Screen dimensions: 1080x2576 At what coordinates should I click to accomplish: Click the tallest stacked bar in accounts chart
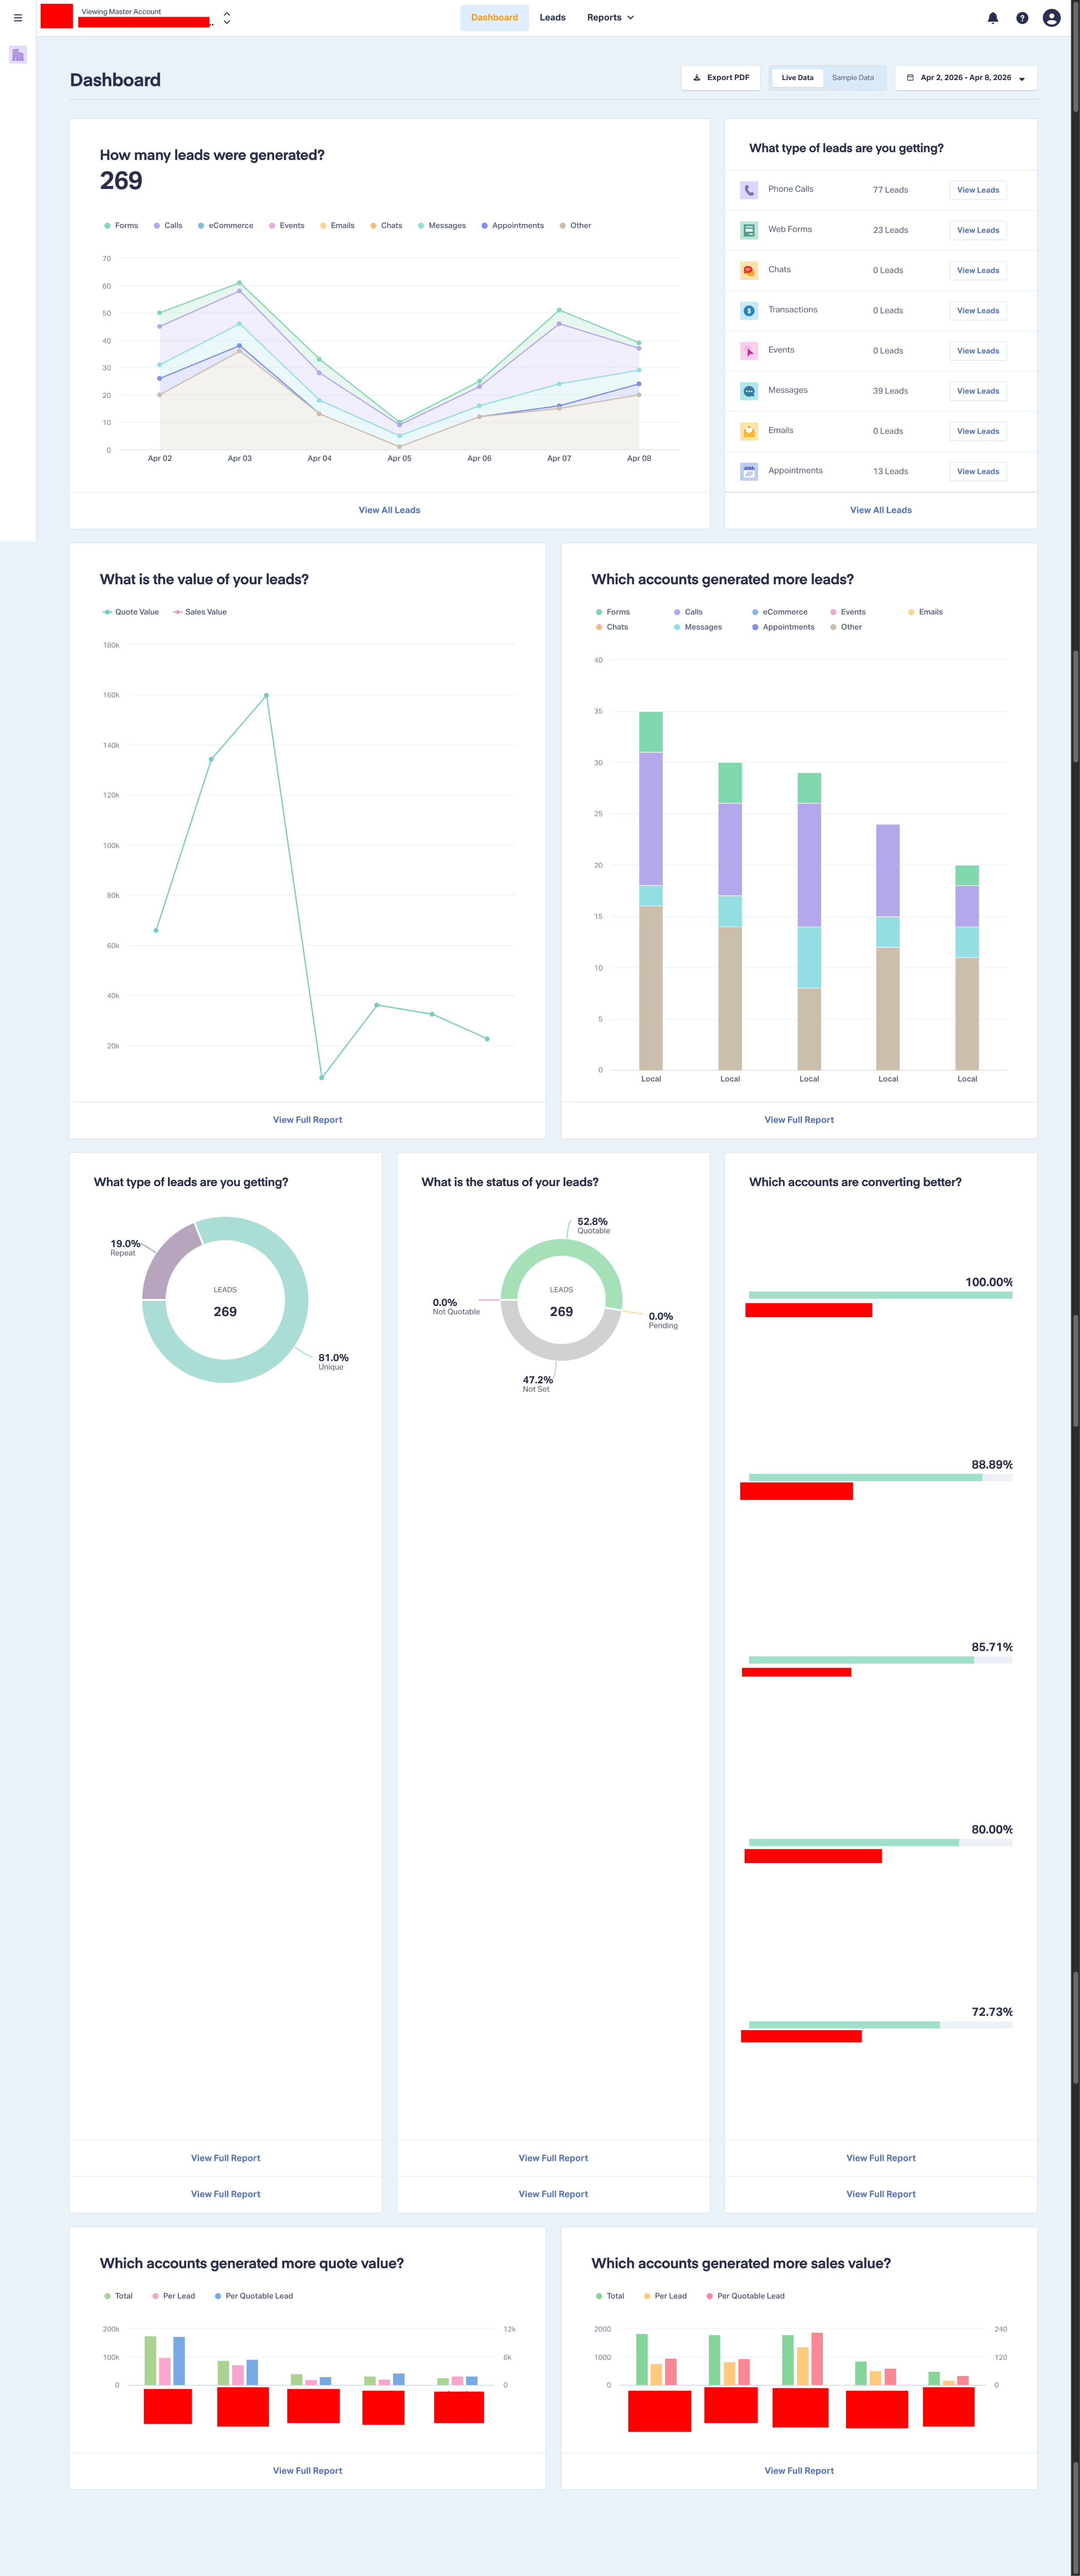click(651, 890)
